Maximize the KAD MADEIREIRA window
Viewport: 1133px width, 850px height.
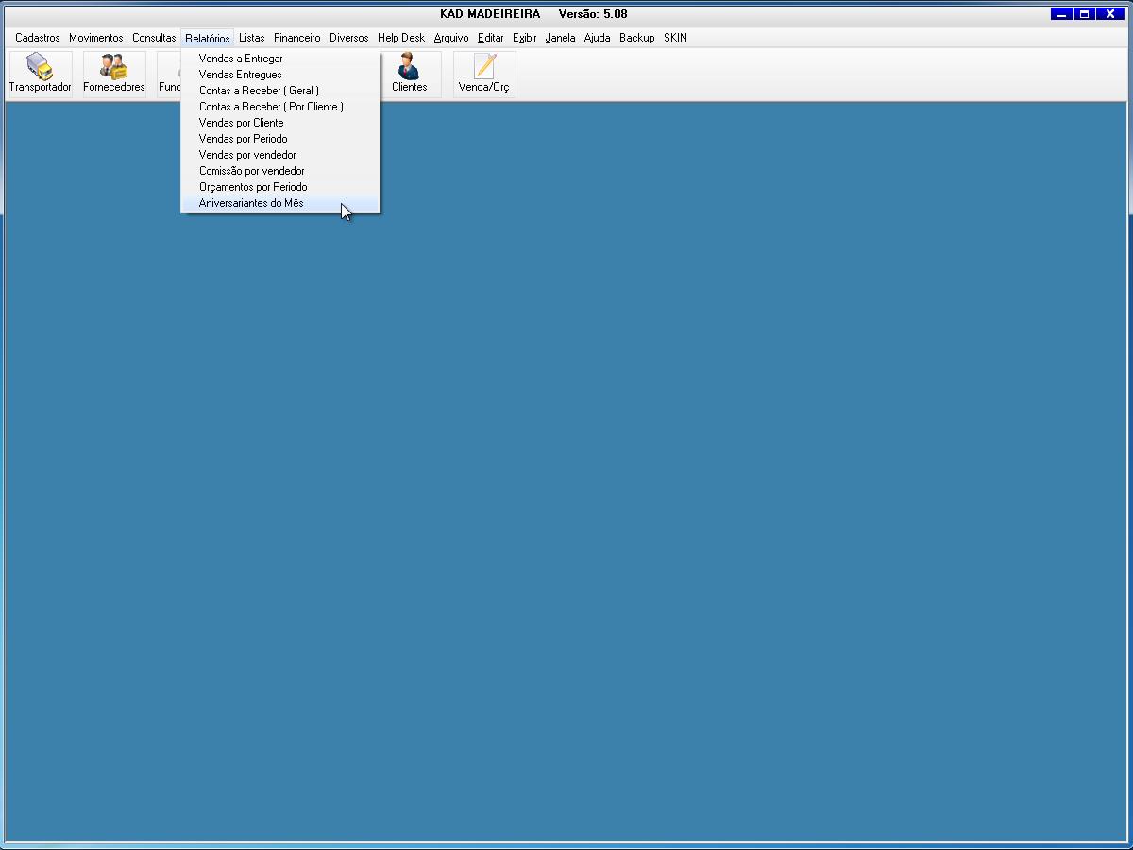(1085, 14)
